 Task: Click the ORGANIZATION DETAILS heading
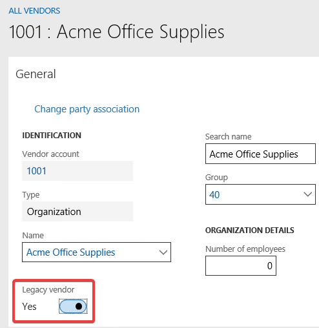coord(250,231)
